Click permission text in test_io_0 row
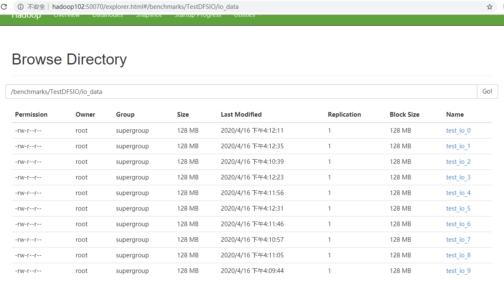Viewport: 504px width, 286px height. pyautogui.click(x=28, y=131)
